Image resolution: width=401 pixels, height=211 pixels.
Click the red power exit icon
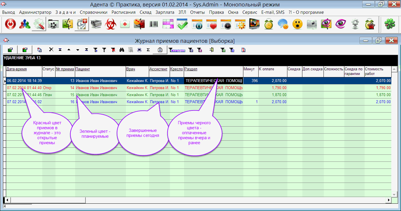10,24
